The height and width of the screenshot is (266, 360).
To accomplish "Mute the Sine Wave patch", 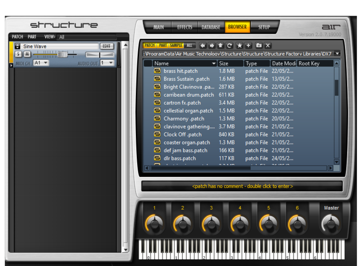I will (27, 54).
